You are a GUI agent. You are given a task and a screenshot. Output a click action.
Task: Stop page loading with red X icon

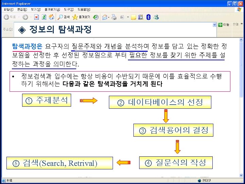pos(36,17)
